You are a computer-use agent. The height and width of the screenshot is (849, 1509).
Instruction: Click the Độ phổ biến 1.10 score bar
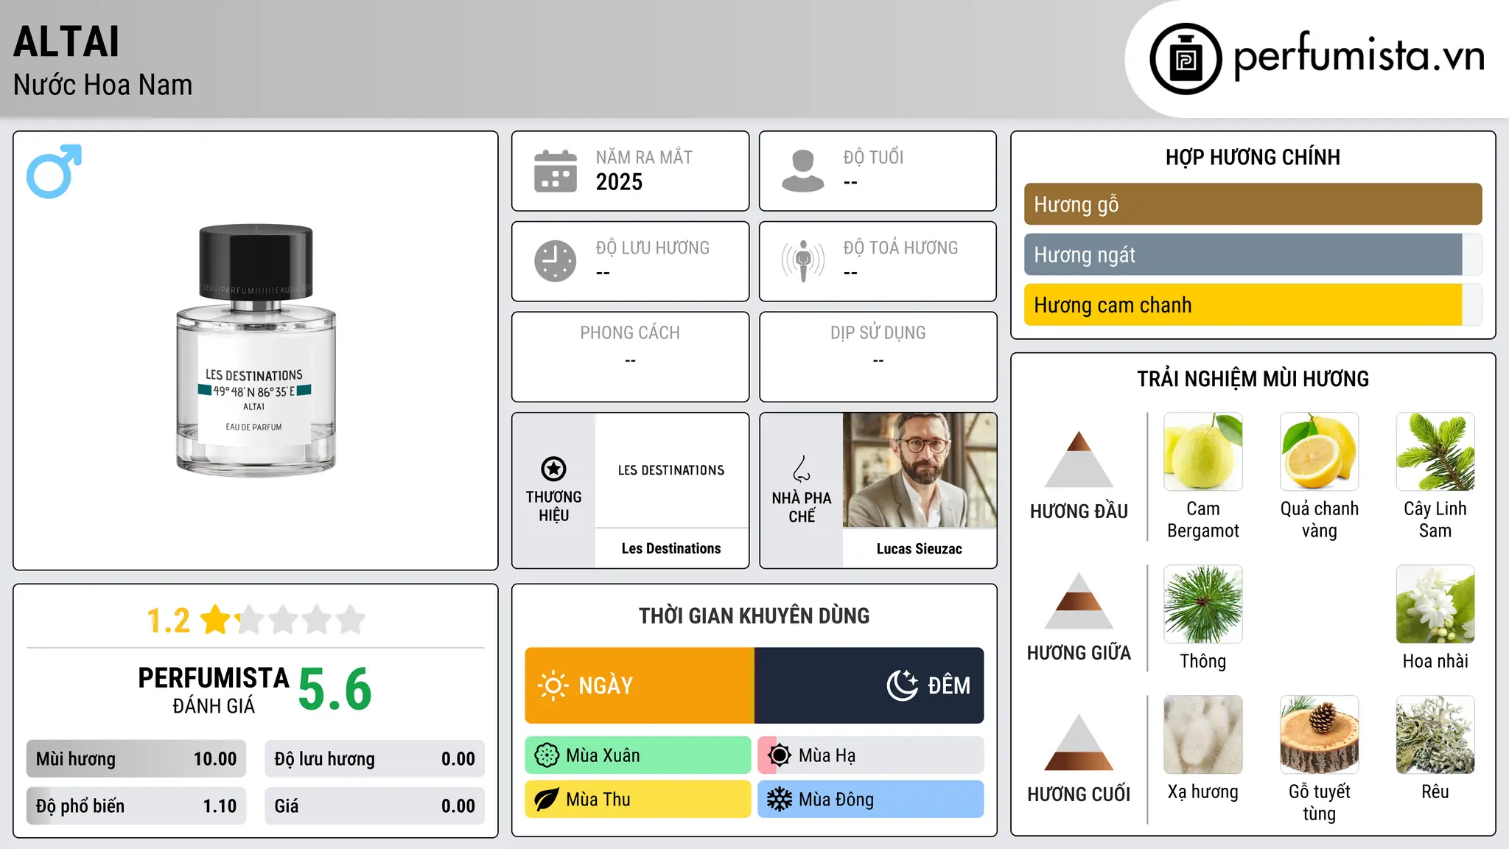click(136, 806)
